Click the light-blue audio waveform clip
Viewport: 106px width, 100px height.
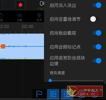coord(22,46)
